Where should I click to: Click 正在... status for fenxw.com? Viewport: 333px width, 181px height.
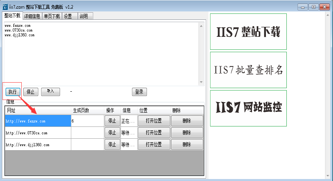point(129,121)
